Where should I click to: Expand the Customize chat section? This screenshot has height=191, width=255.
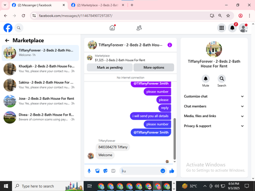214,96
